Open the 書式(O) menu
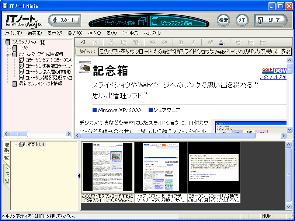This screenshot has height=221, width=295. pos(75,33)
